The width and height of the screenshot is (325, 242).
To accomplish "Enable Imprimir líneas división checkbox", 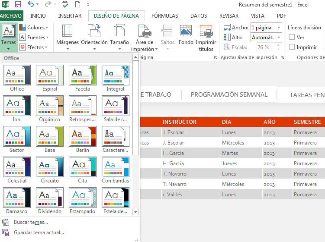I will click(x=292, y=47).
